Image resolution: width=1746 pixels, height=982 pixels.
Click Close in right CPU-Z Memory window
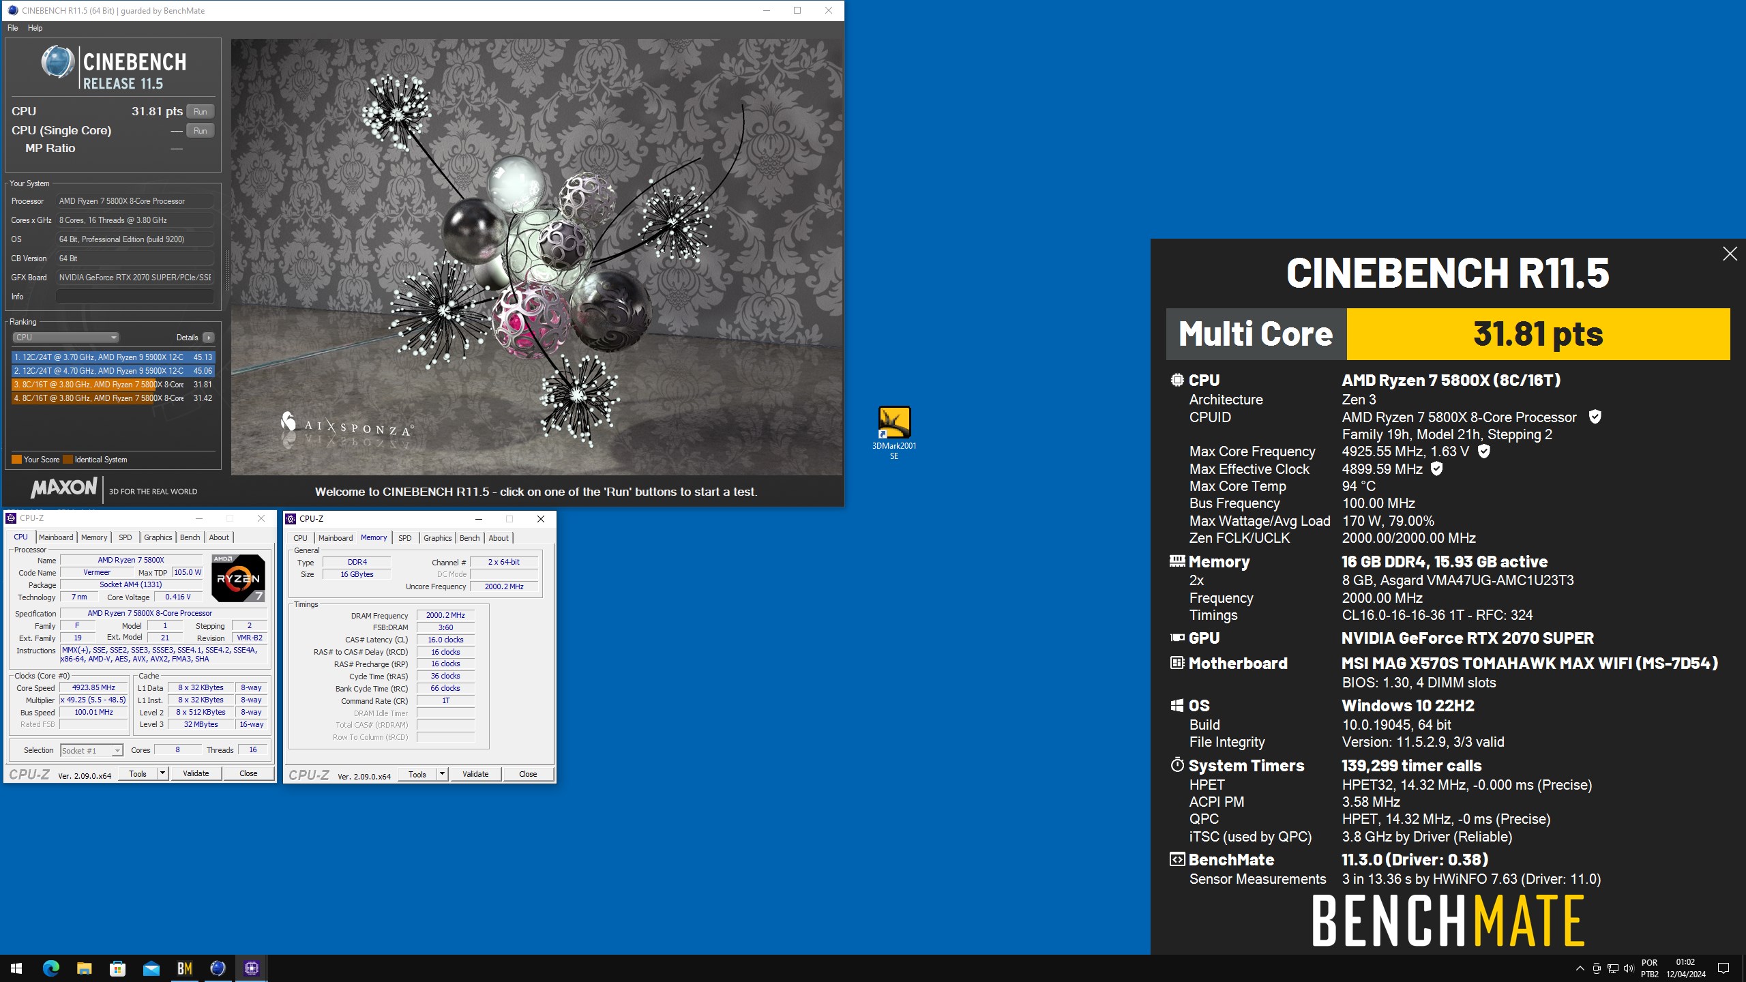(x=528, y=774)
